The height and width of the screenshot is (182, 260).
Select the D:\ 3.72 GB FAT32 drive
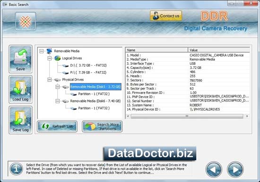[x=88, y=66]
